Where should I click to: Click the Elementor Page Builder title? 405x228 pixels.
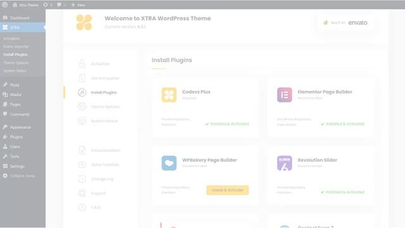click(x=325, y=92)
